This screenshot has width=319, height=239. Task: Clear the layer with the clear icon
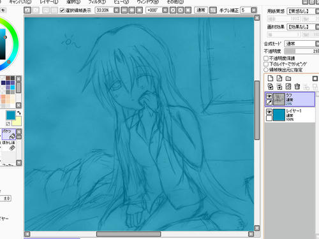click(288, 87)
